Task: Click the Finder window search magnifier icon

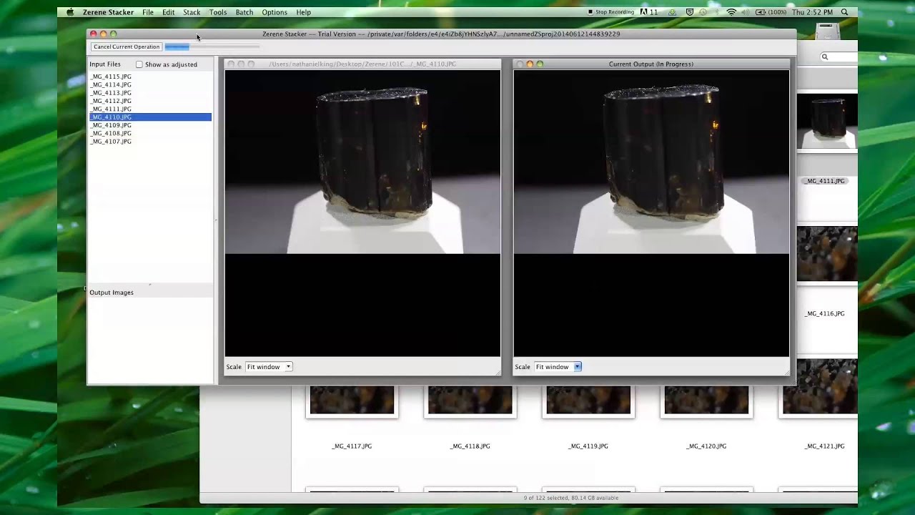Action: (824, 57)
